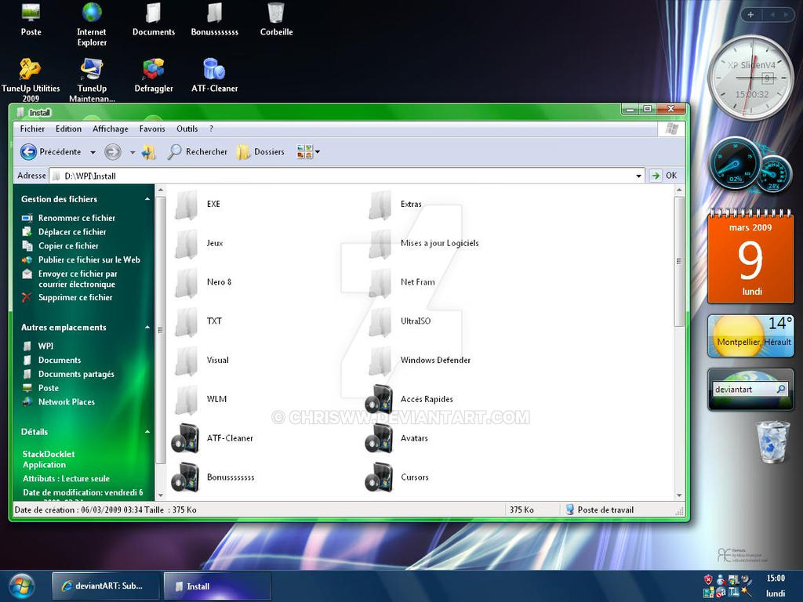The height and width of the screenshot is (602, 803).
Task: Select the UltraISO folder
Action: coord(400,321)
